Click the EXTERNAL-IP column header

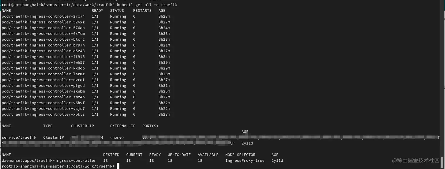coord(123,126)
